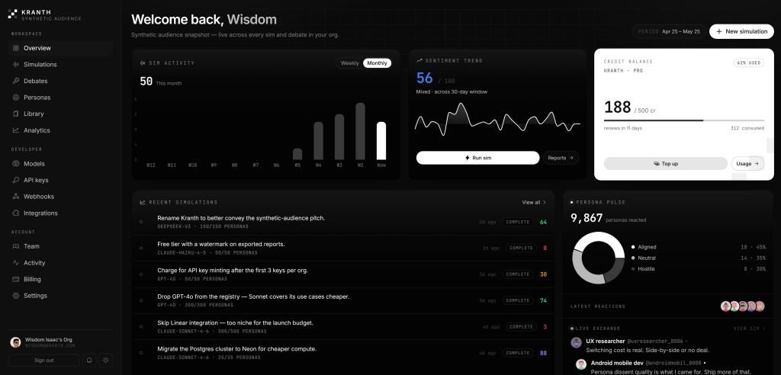The image size is (781, 375).
Task: Click the Wisdom Isaac's Org avatar
Action: 15,342
